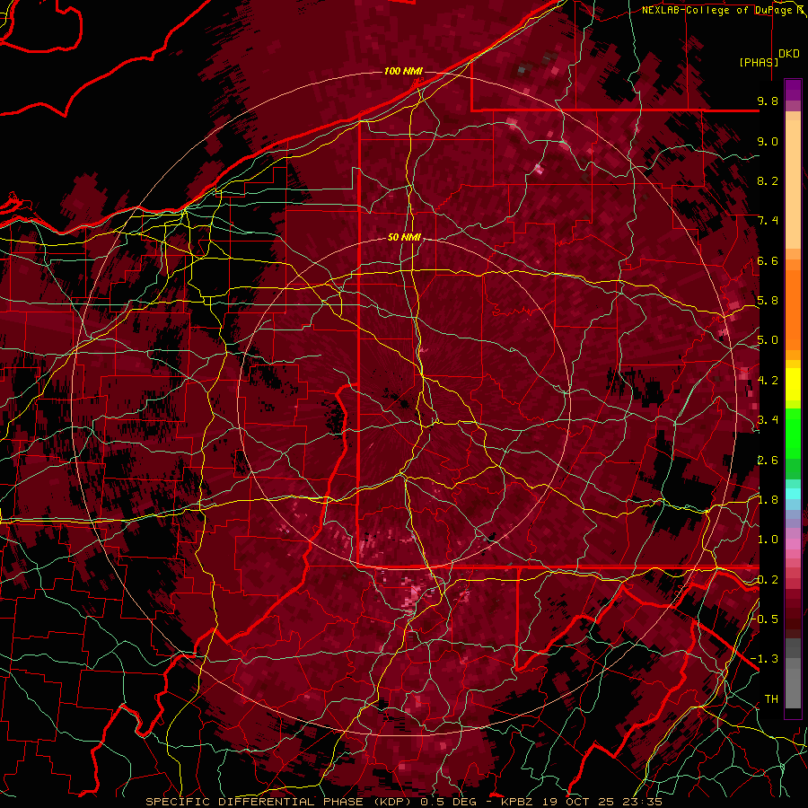Pick the bright green color bar segment
808x808 pixels.
click(793, 434)
